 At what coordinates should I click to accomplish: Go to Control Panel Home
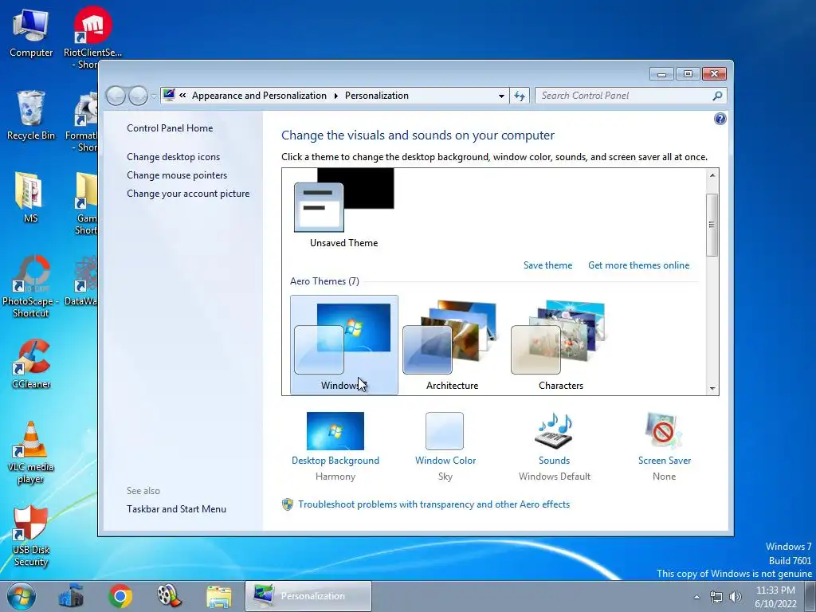[x=170, y=128]
